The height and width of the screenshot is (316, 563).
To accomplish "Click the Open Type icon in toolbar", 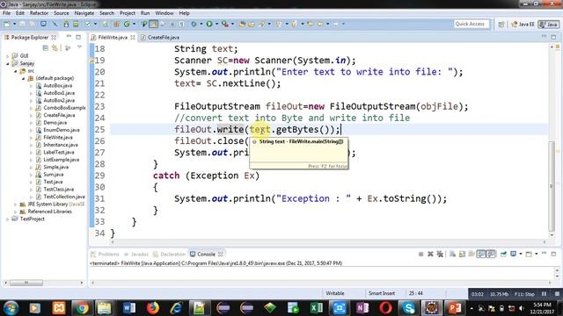I will pyautogui.click(x=242, y=24).
